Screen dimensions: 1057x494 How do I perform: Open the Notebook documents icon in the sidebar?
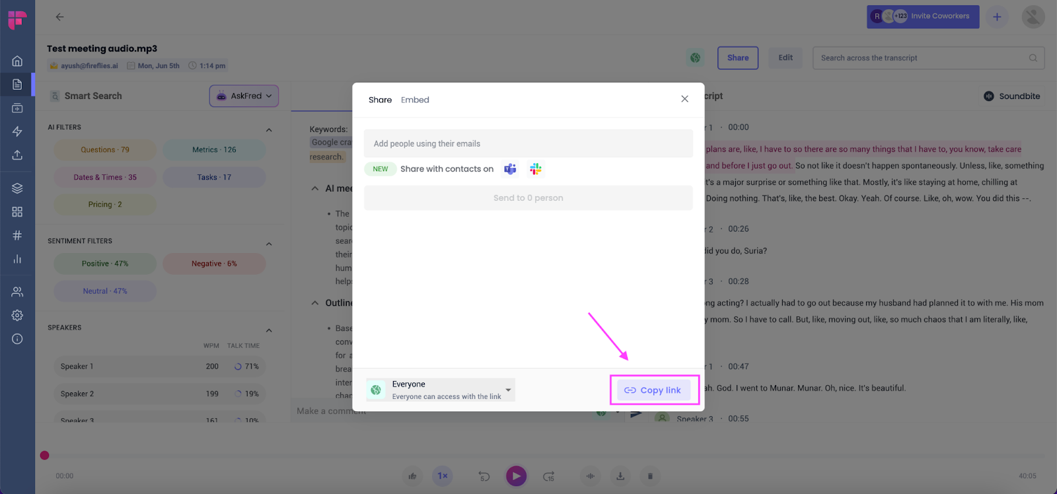17,85
